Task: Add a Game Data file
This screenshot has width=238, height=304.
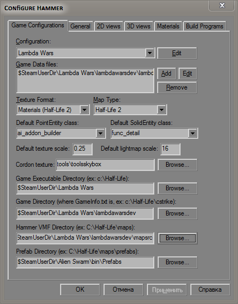Action: (x=166, y=73)
